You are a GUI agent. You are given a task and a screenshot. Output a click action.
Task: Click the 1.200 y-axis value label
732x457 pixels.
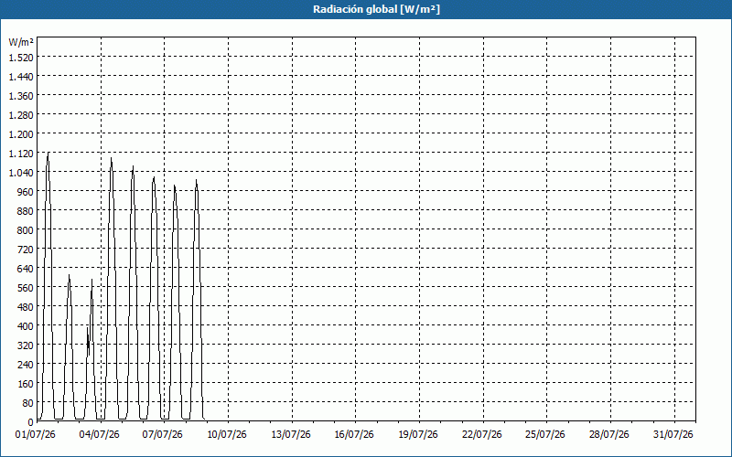pos(21,134)
